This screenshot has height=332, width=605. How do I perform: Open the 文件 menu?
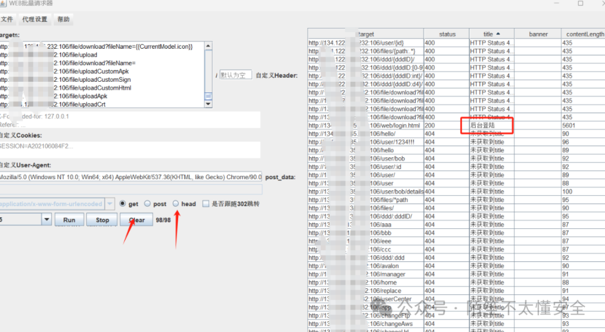7,19
